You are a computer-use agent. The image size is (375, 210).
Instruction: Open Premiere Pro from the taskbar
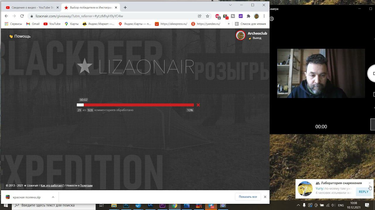click(x=162, y=205)
